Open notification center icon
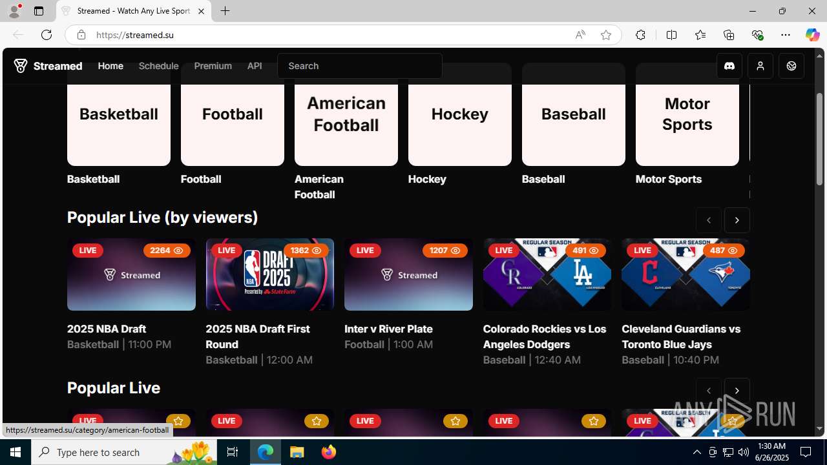Screen dimensions: 827x465 806,452
